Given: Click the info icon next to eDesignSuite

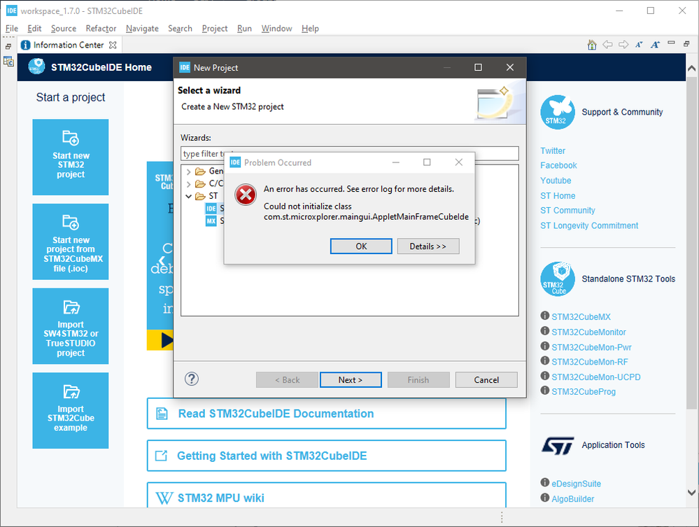Looking at the screenshot, I should [x=545, y=483].
